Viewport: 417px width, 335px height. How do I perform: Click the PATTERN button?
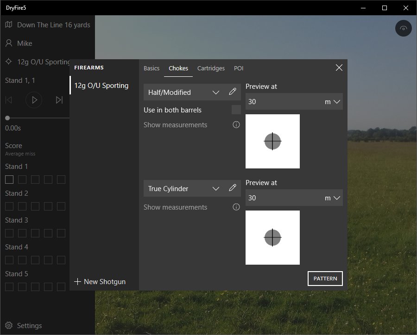[325, 279]
